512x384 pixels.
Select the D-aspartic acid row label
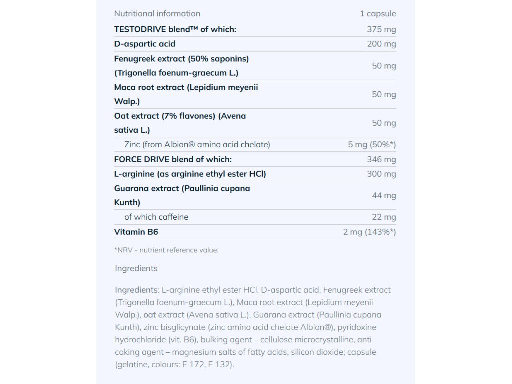(145, 44)
